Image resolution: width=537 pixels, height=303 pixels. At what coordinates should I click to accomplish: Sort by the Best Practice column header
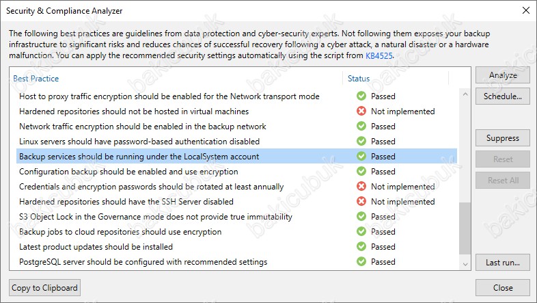(x=36, y=79)
